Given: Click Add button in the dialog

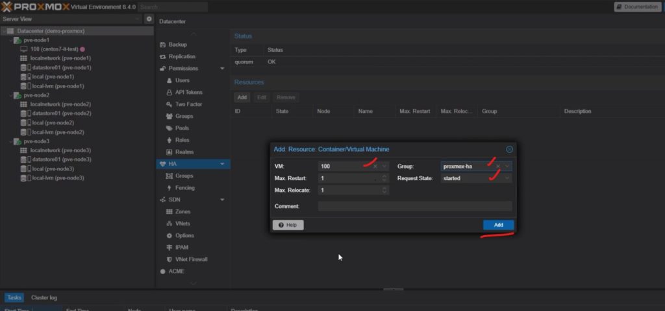Looking at the screenshot, I should coord(498,225).
